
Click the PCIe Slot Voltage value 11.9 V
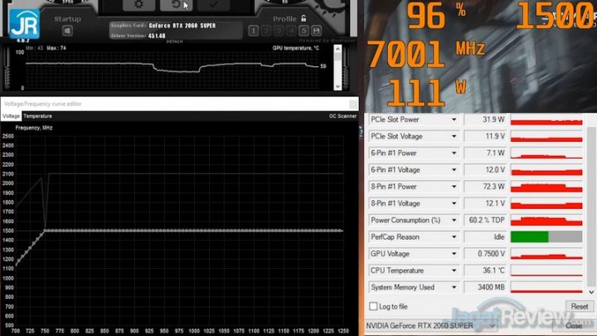click(485, 136)
